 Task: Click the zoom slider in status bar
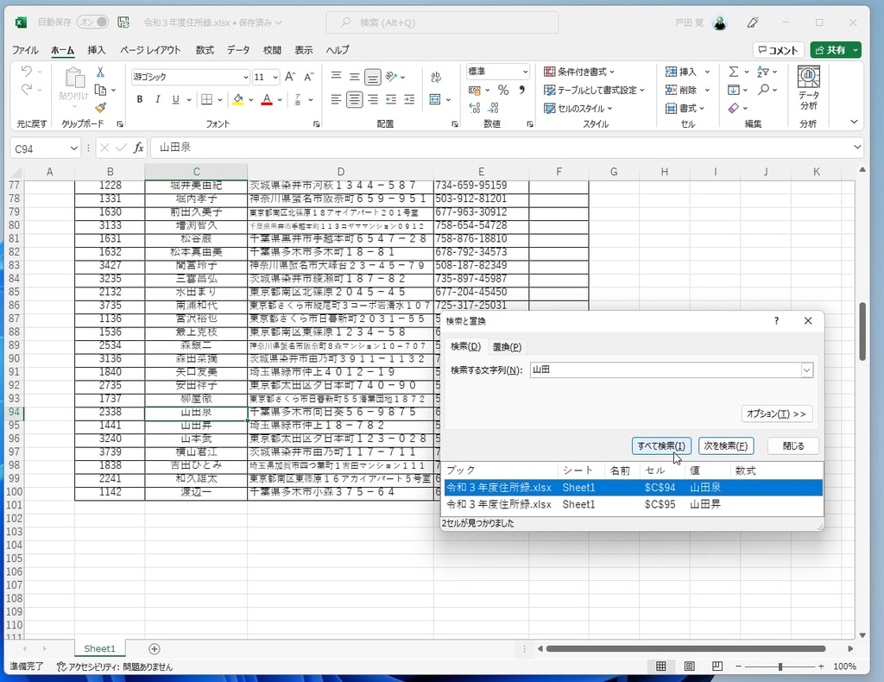[780, 666]
